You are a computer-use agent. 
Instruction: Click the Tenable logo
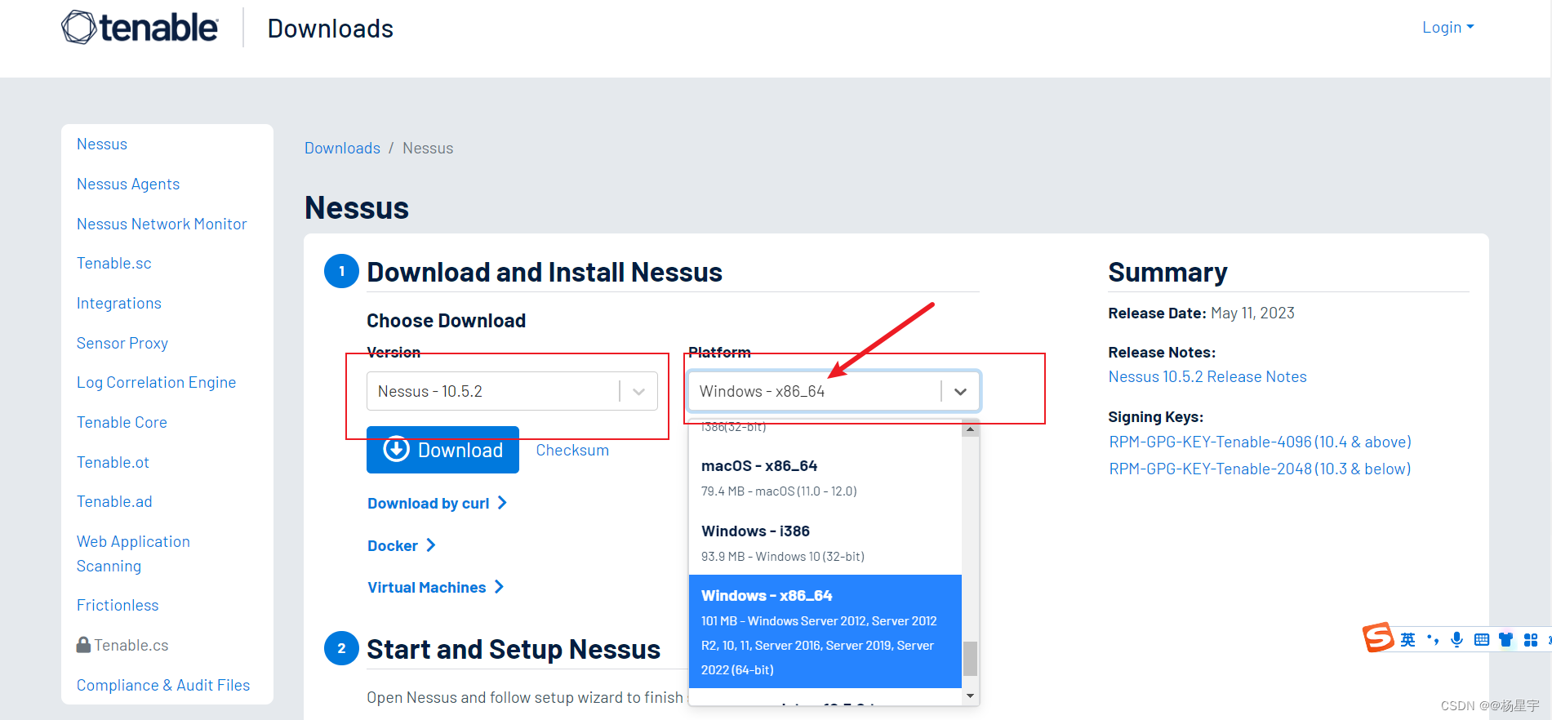[140, 28]
